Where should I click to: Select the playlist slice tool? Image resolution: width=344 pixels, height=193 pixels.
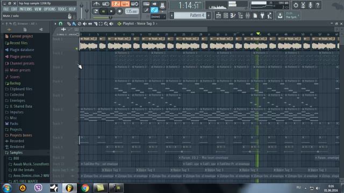(96, 24)
